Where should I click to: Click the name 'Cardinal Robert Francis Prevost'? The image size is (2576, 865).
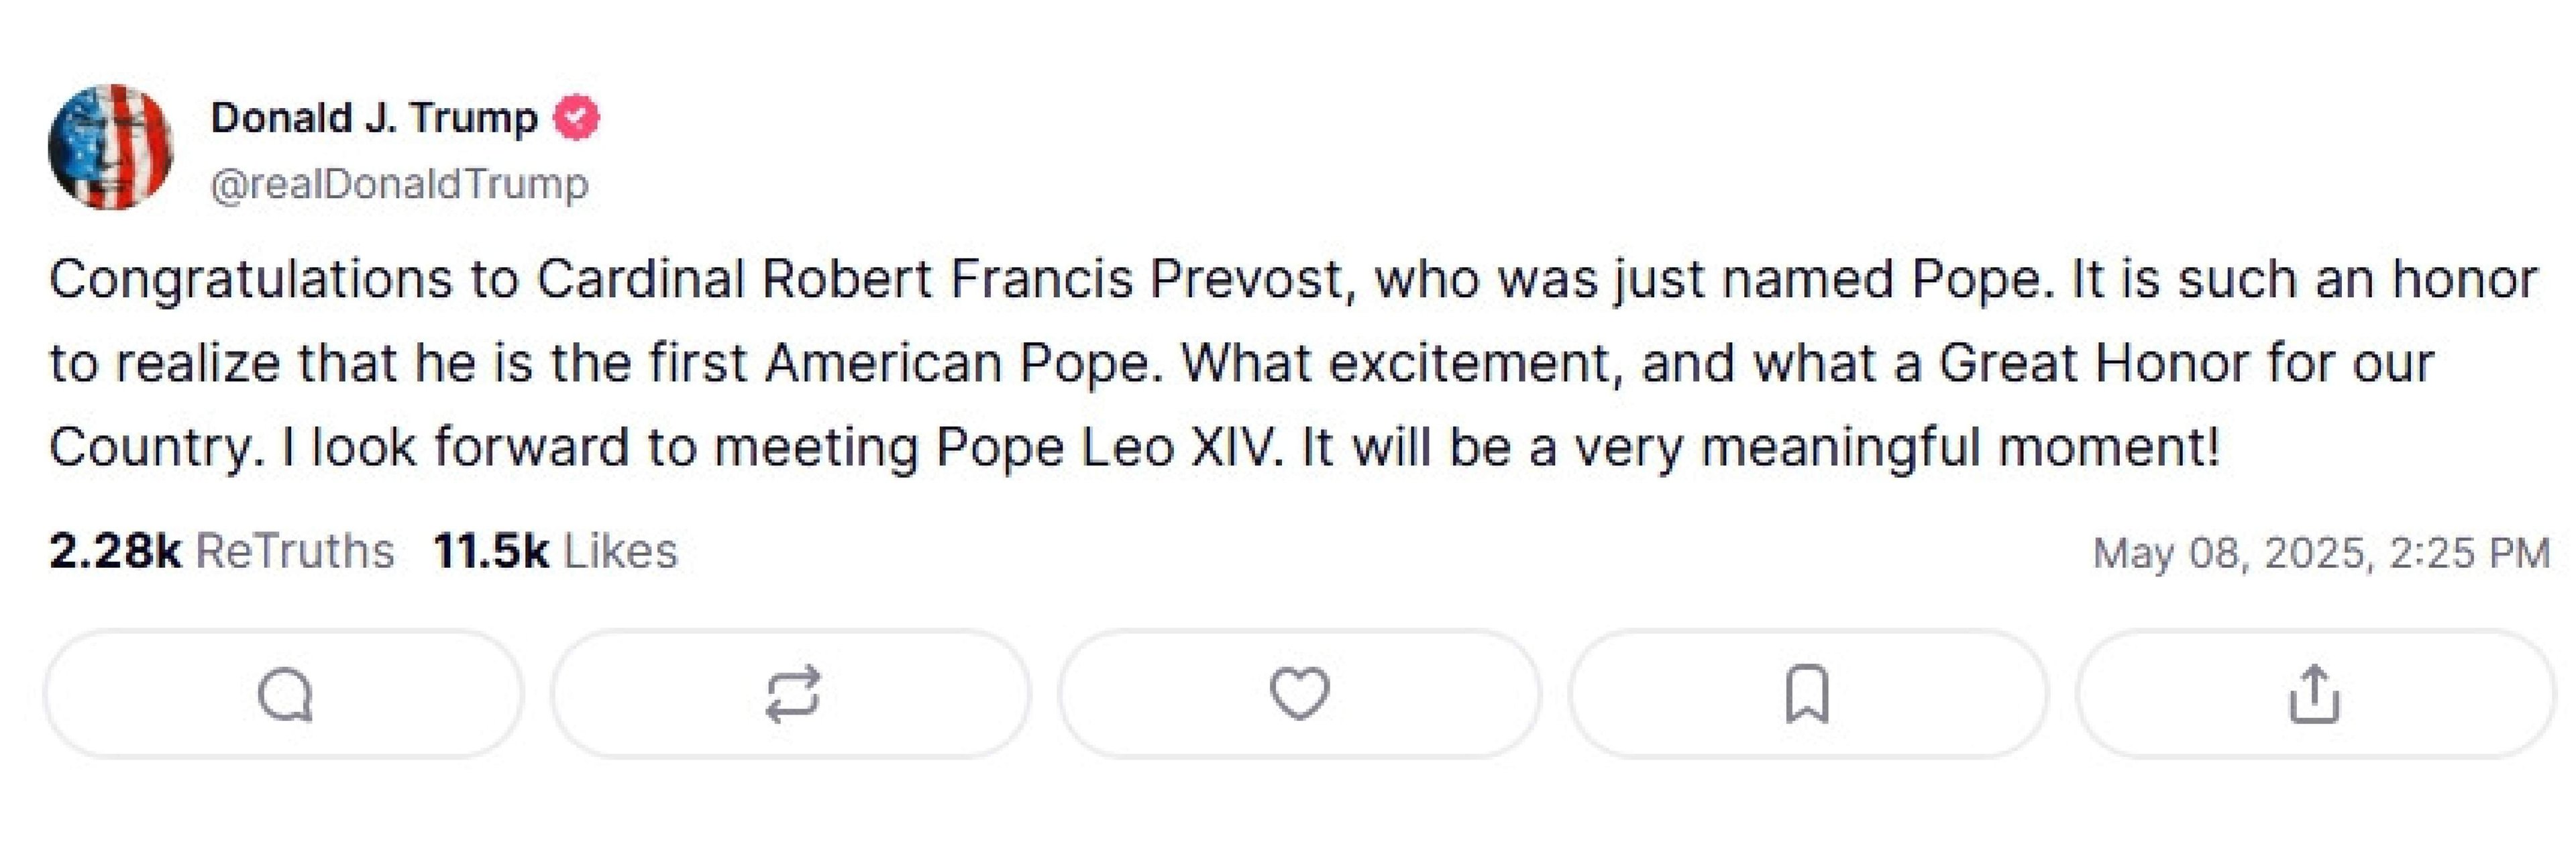940,280
